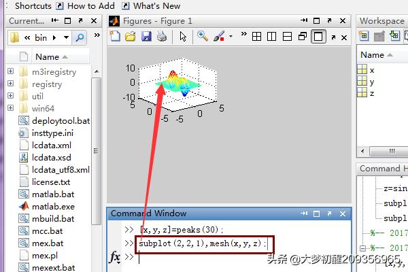Image resolution: width=408 pixels, height=272 pixels.
Task: Float figures with cascade layout icon
Action: tap(303, 37)
